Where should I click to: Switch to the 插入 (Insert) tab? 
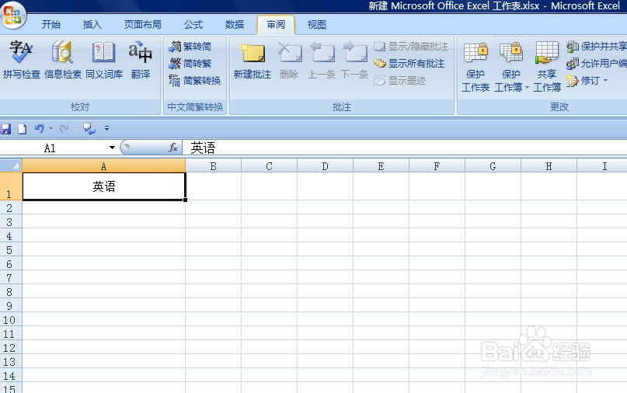click(x=92, y=24)
